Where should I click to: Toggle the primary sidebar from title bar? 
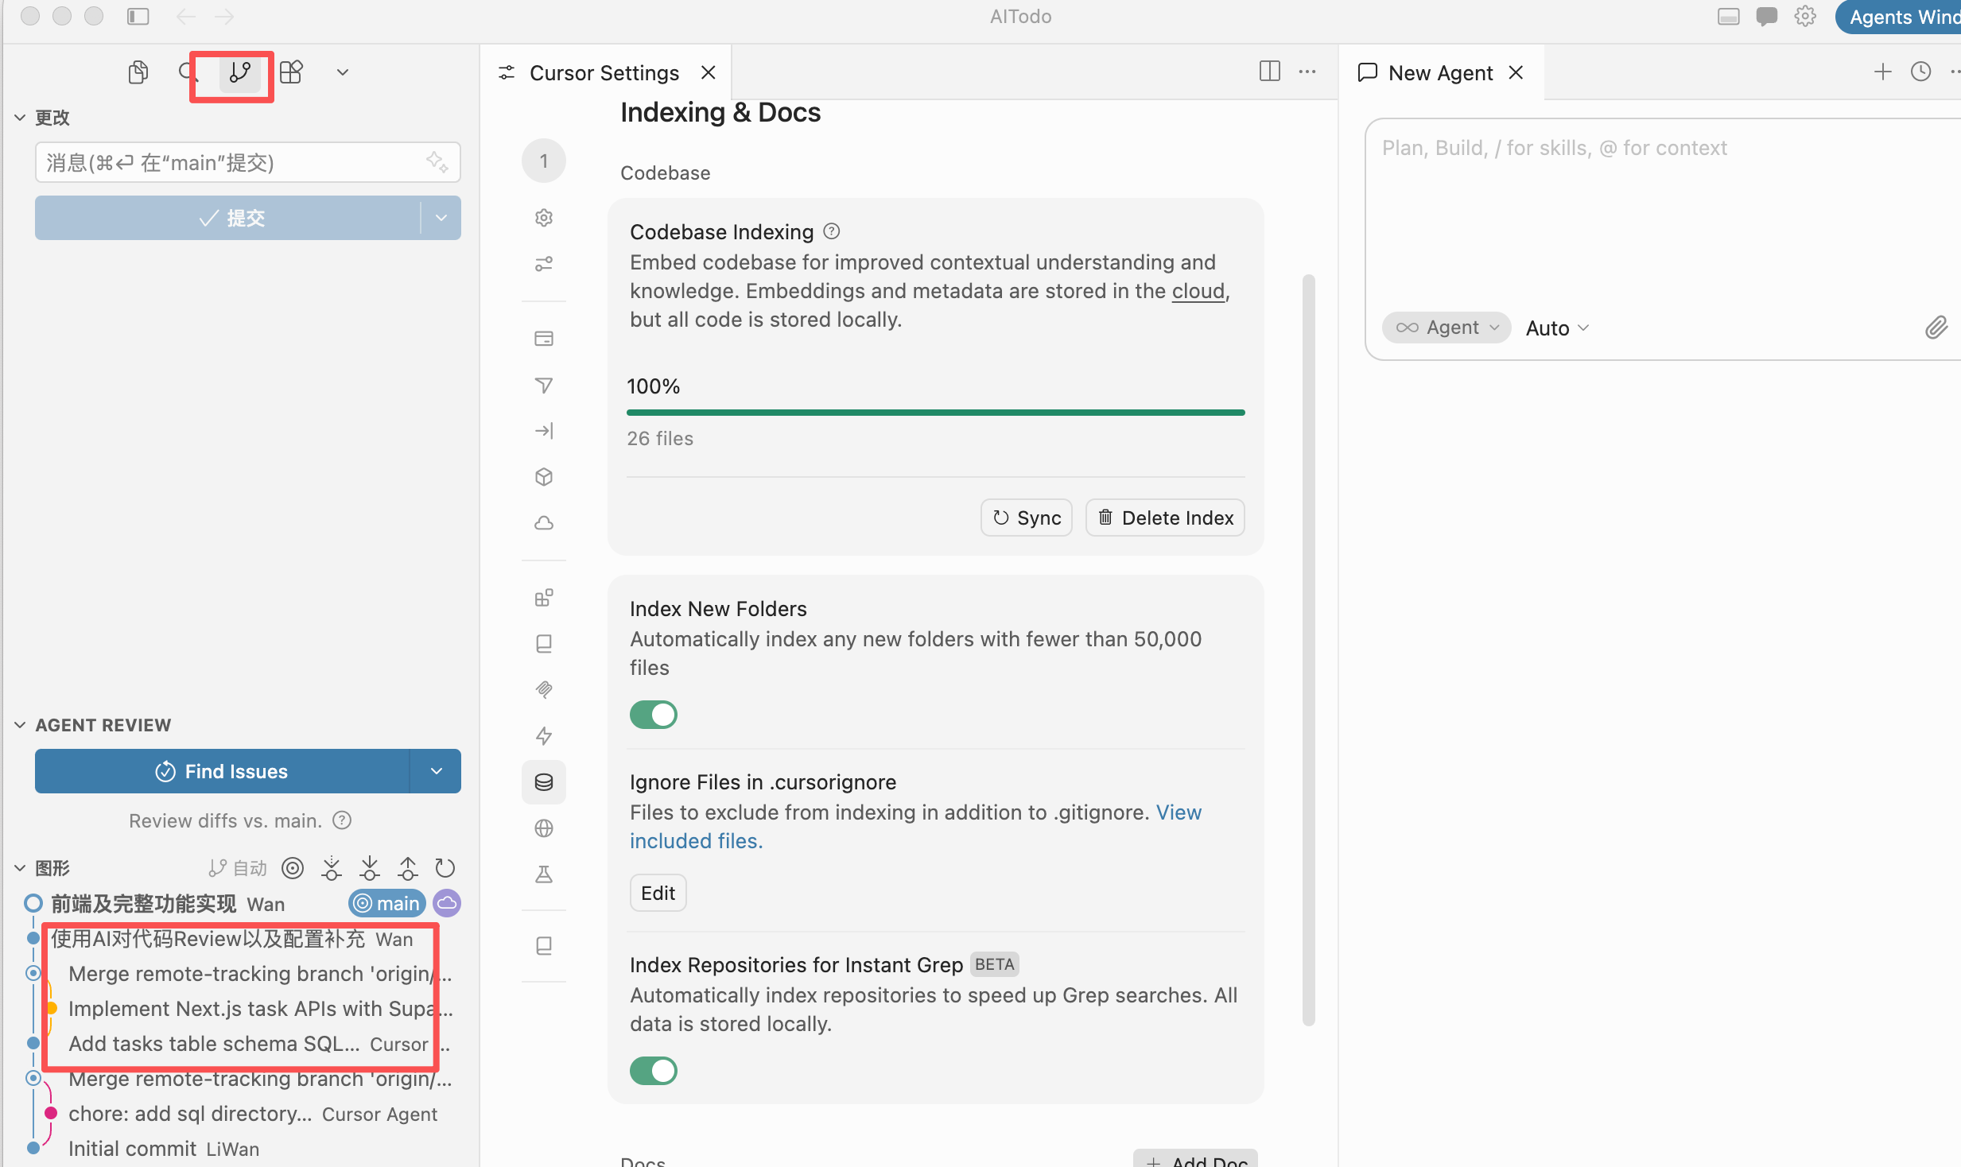pos(138,16)
